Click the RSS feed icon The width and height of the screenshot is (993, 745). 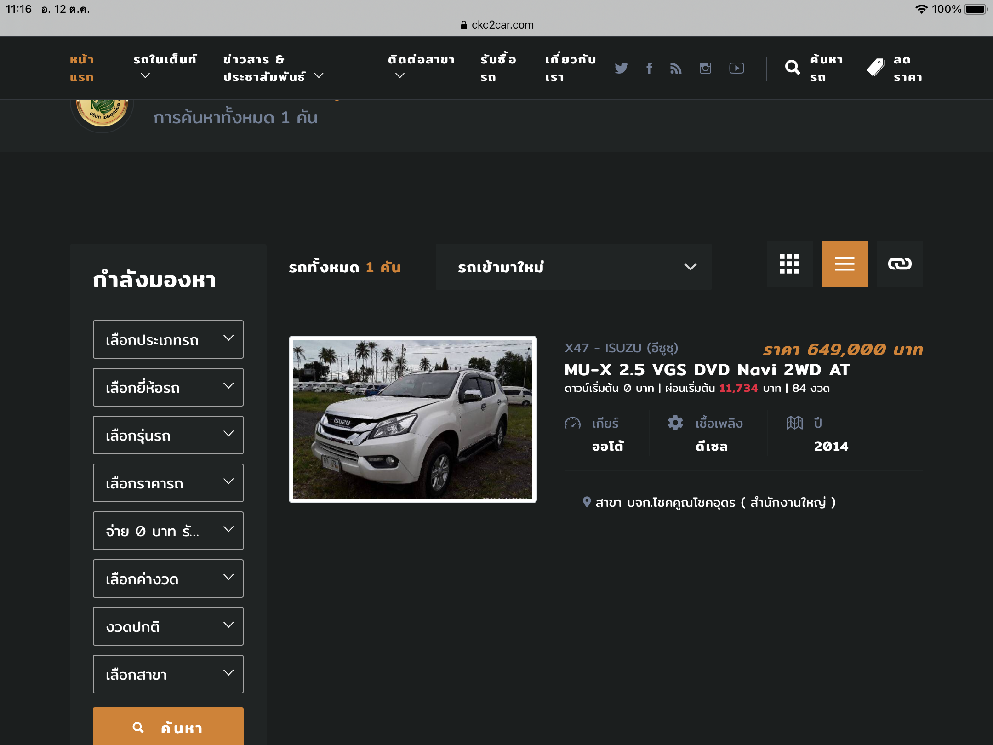pos(676,68)
